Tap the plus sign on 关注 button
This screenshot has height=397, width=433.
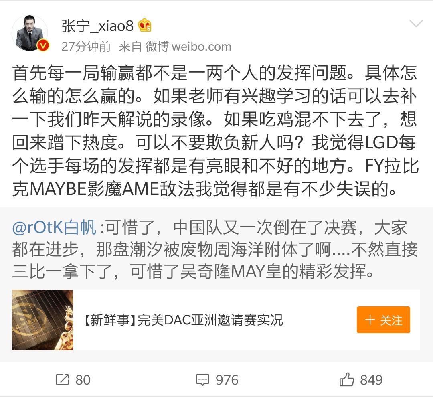click(370, 320)
